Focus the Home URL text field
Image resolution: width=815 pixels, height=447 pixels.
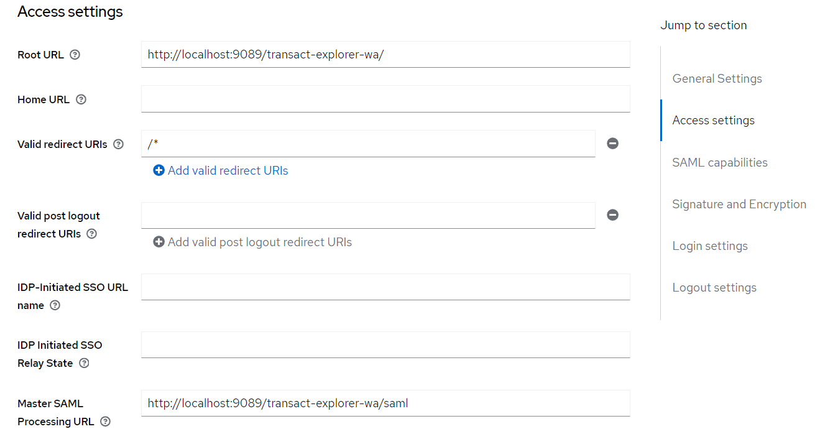385,99
